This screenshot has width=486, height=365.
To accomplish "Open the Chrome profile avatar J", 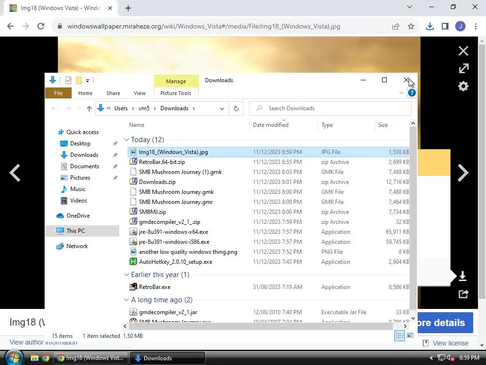I will tap(460, 27).
